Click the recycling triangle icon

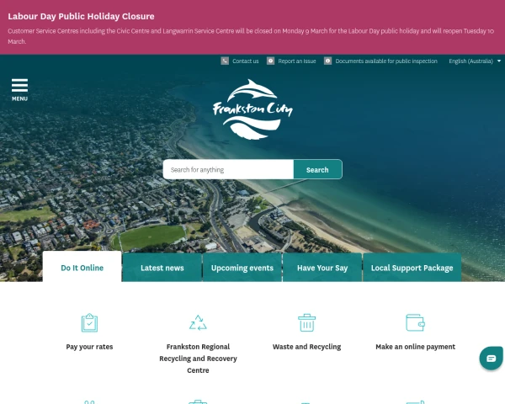(198, 322)
